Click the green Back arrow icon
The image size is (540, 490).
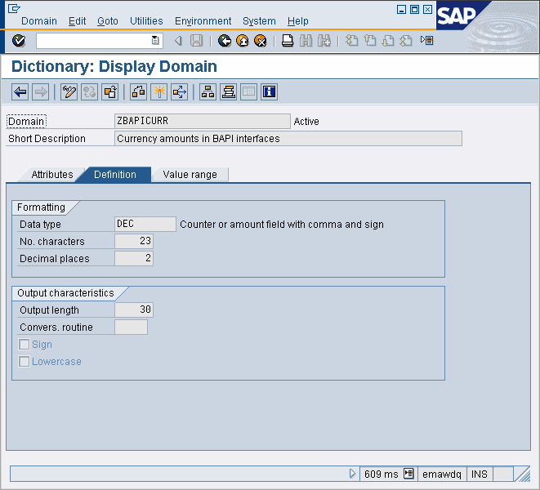coord(225,41)
